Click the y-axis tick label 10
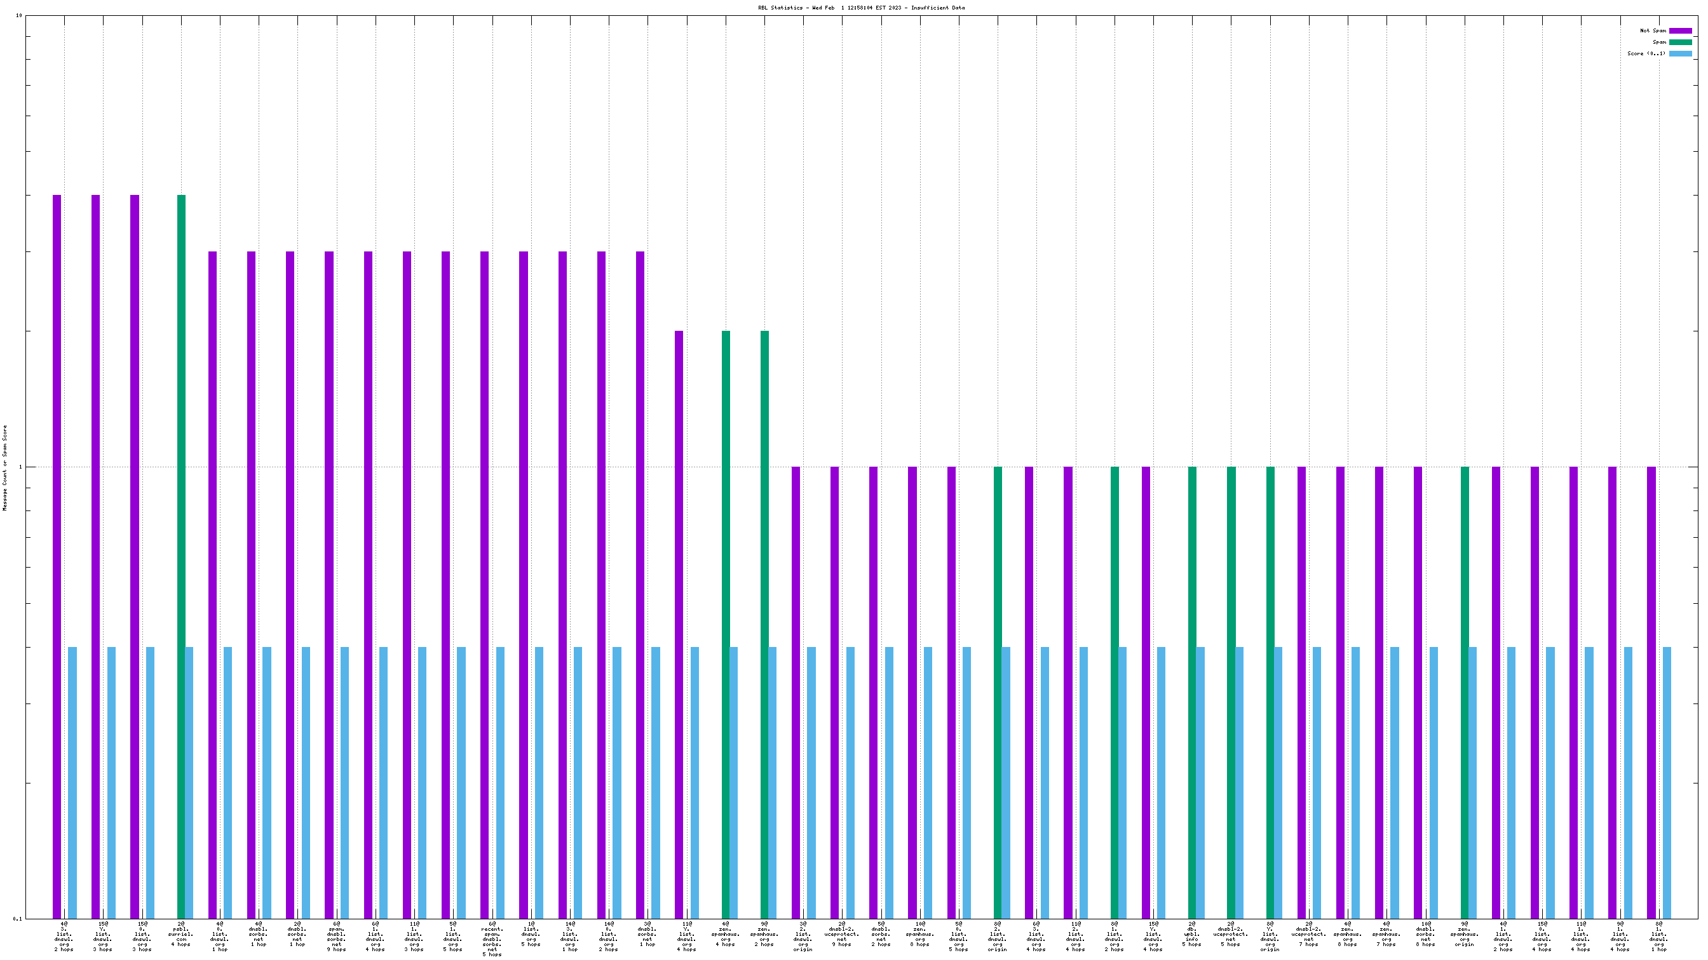Viewport: 1708px width, 960px height. click(18, 16)
